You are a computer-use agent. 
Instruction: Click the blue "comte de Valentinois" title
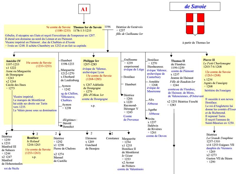tap(130, 169)
